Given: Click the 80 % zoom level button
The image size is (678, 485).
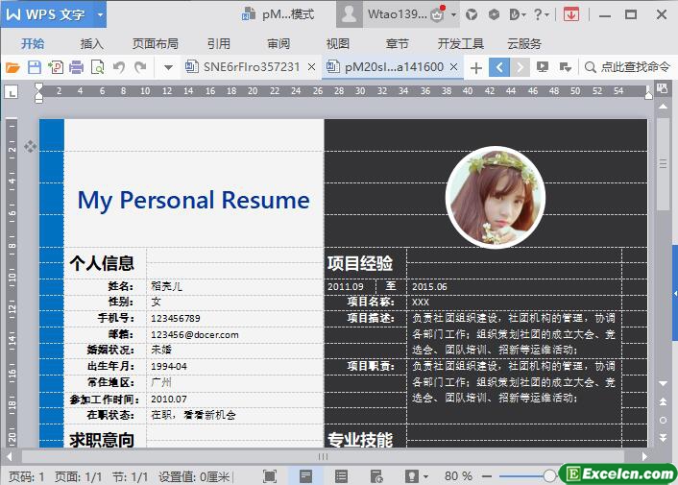Looking at the screenshot, I should (x=458, y=475).
